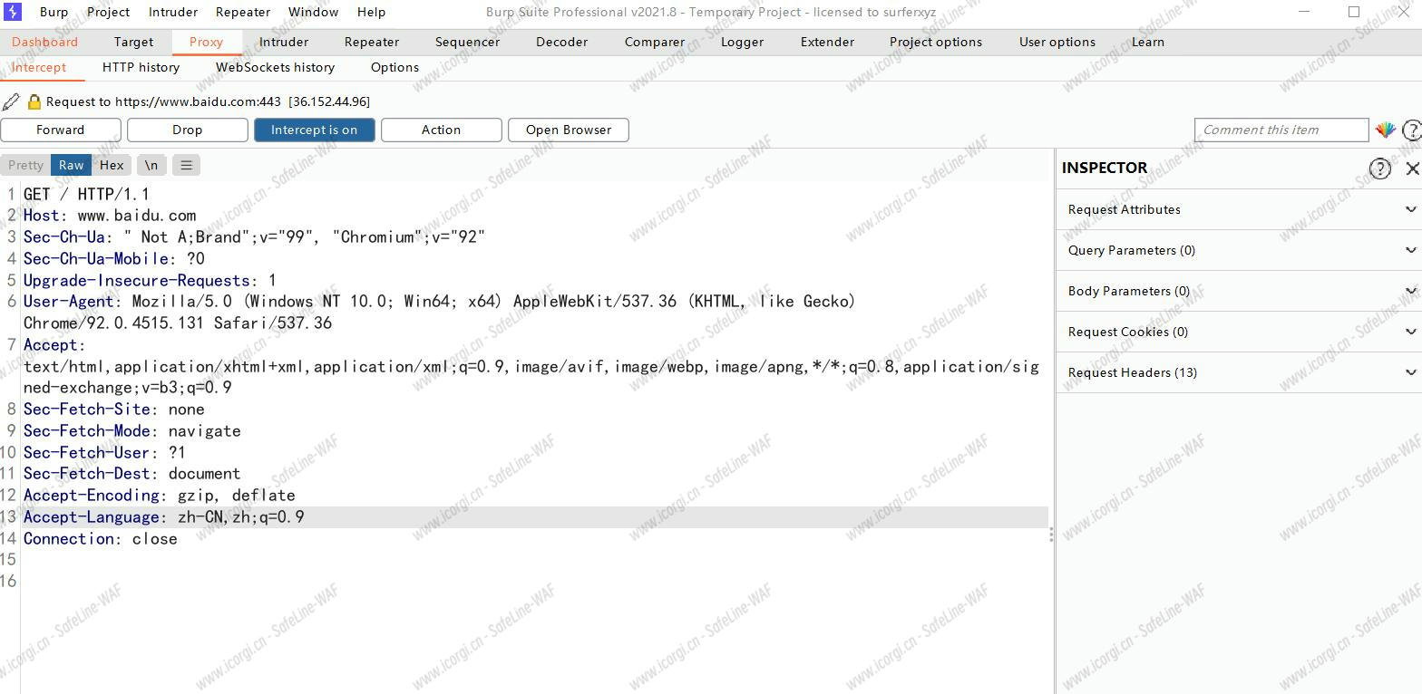Expand Body Parameters (0) section

pyautogui.click(x=1239, y=291)
